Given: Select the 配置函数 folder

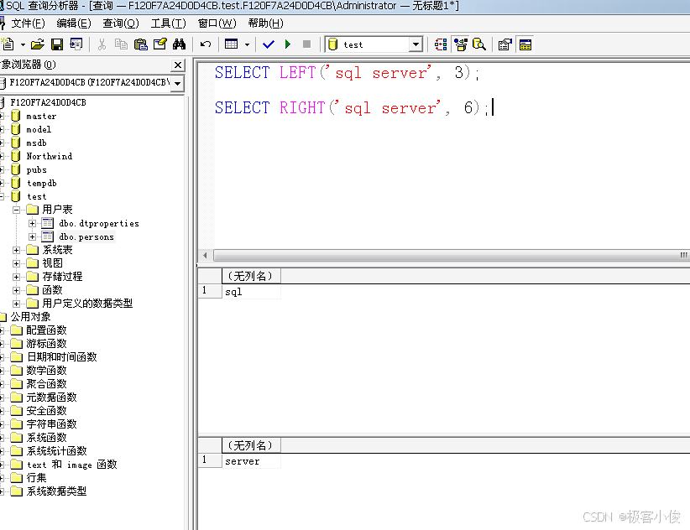Looking at the screenshot, I should [46, 330].
